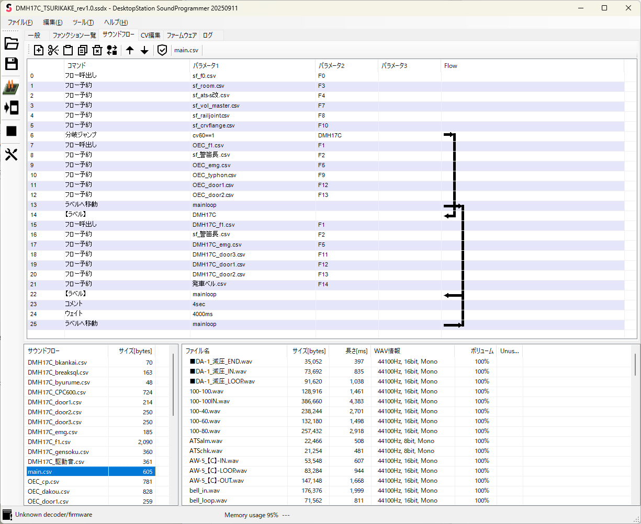This screenshot has width=641, height=524.
Task: Click the floppy disk save icon
Action: point(12,64)
